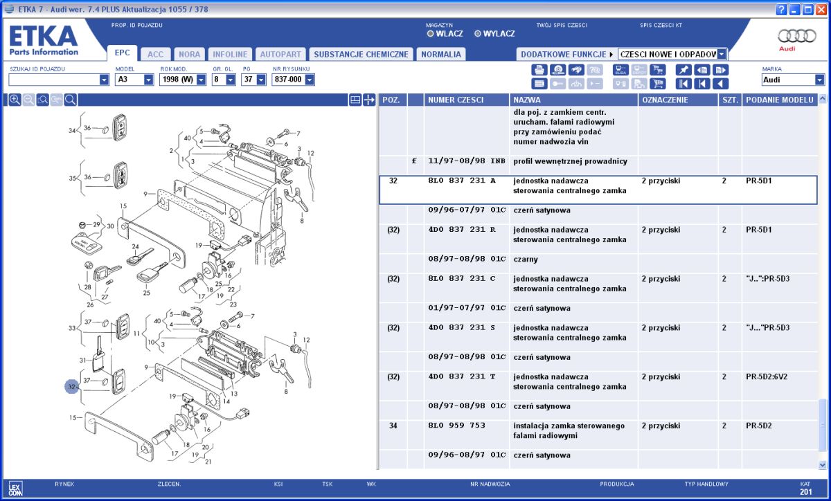Click the pushpin bookmark icon
This screenshot has width=831, height=501.
[x=683, y=70]
